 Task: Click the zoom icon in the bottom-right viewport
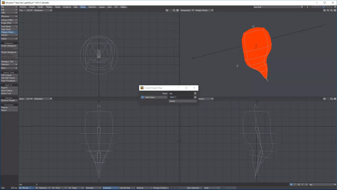[331, 99]
